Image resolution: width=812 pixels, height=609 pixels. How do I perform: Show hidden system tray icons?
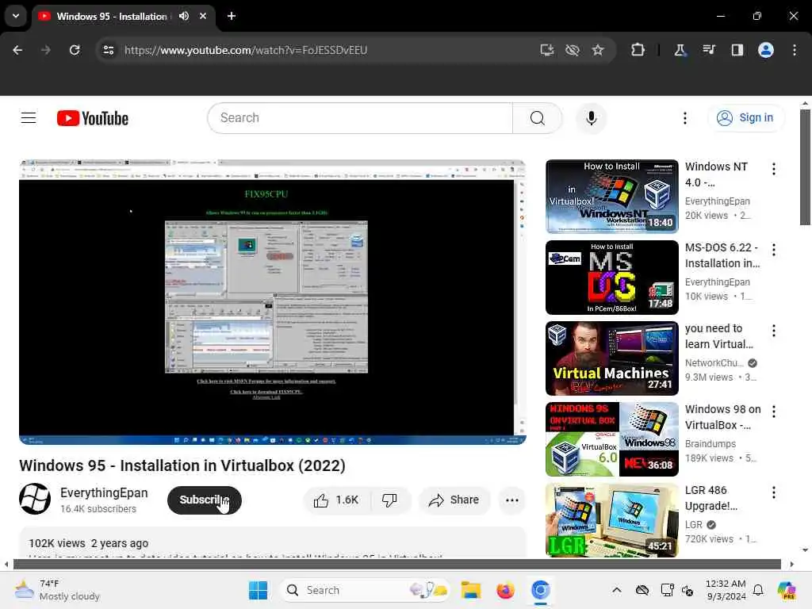pos(616,590)
